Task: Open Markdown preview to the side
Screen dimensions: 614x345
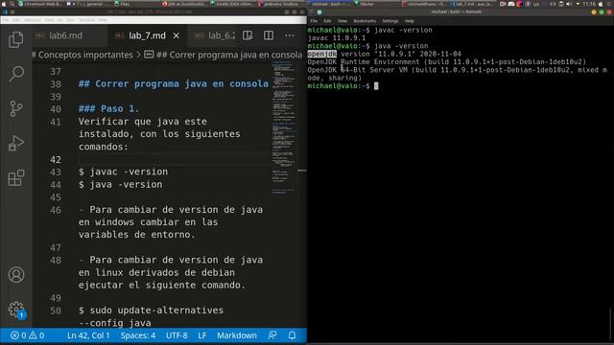Action: (248, 35)
